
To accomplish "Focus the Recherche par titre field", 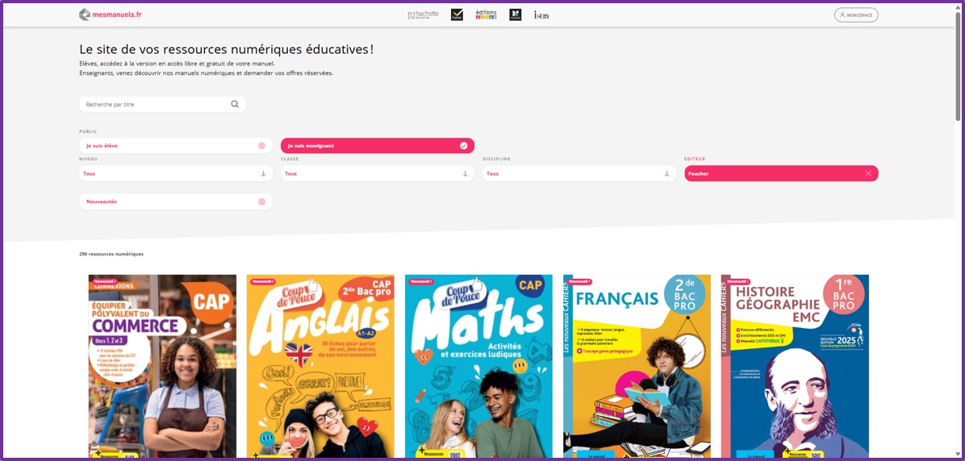I will pyautogui.click(x=162, y=105).
